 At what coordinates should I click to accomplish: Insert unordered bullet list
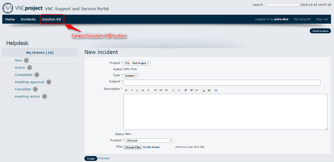173,90
